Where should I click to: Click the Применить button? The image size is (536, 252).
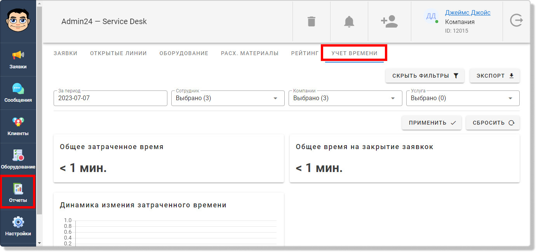[432, 123]
